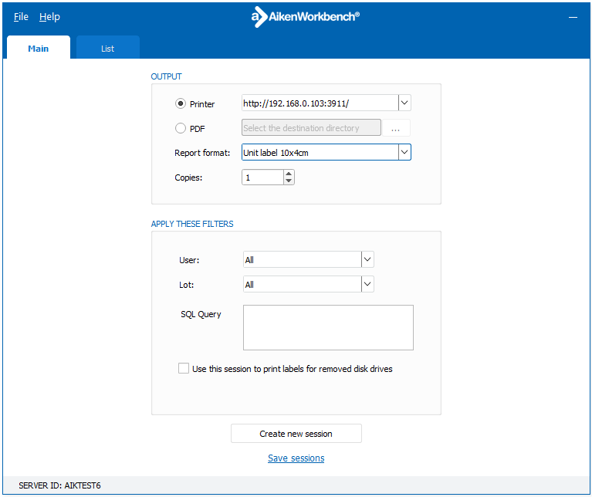Open the Help menu
Viewport: 592px width, 497px height.
(49, 17)
